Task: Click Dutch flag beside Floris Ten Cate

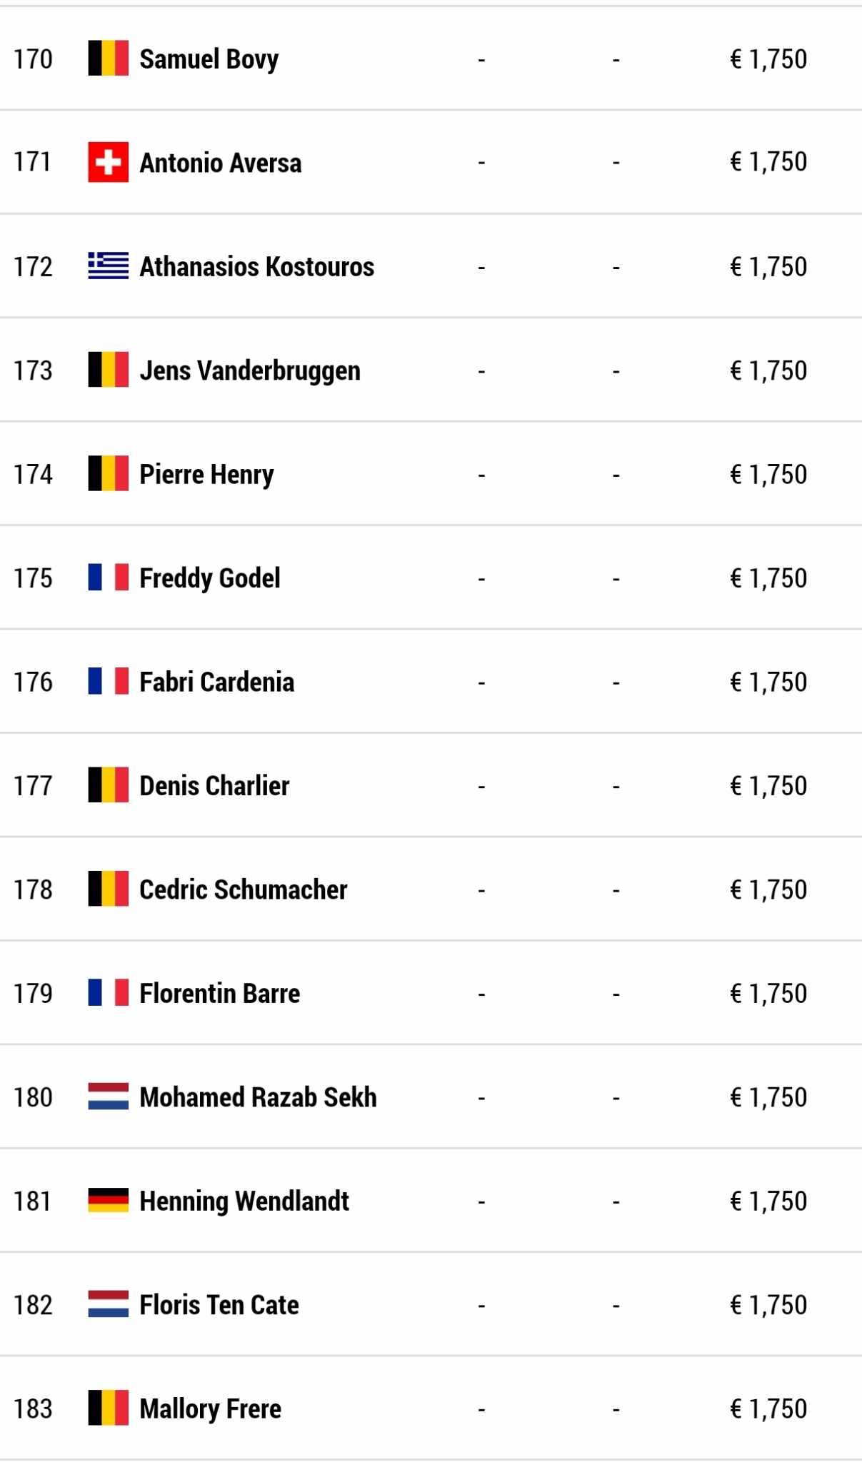Action: [109, 1304]
